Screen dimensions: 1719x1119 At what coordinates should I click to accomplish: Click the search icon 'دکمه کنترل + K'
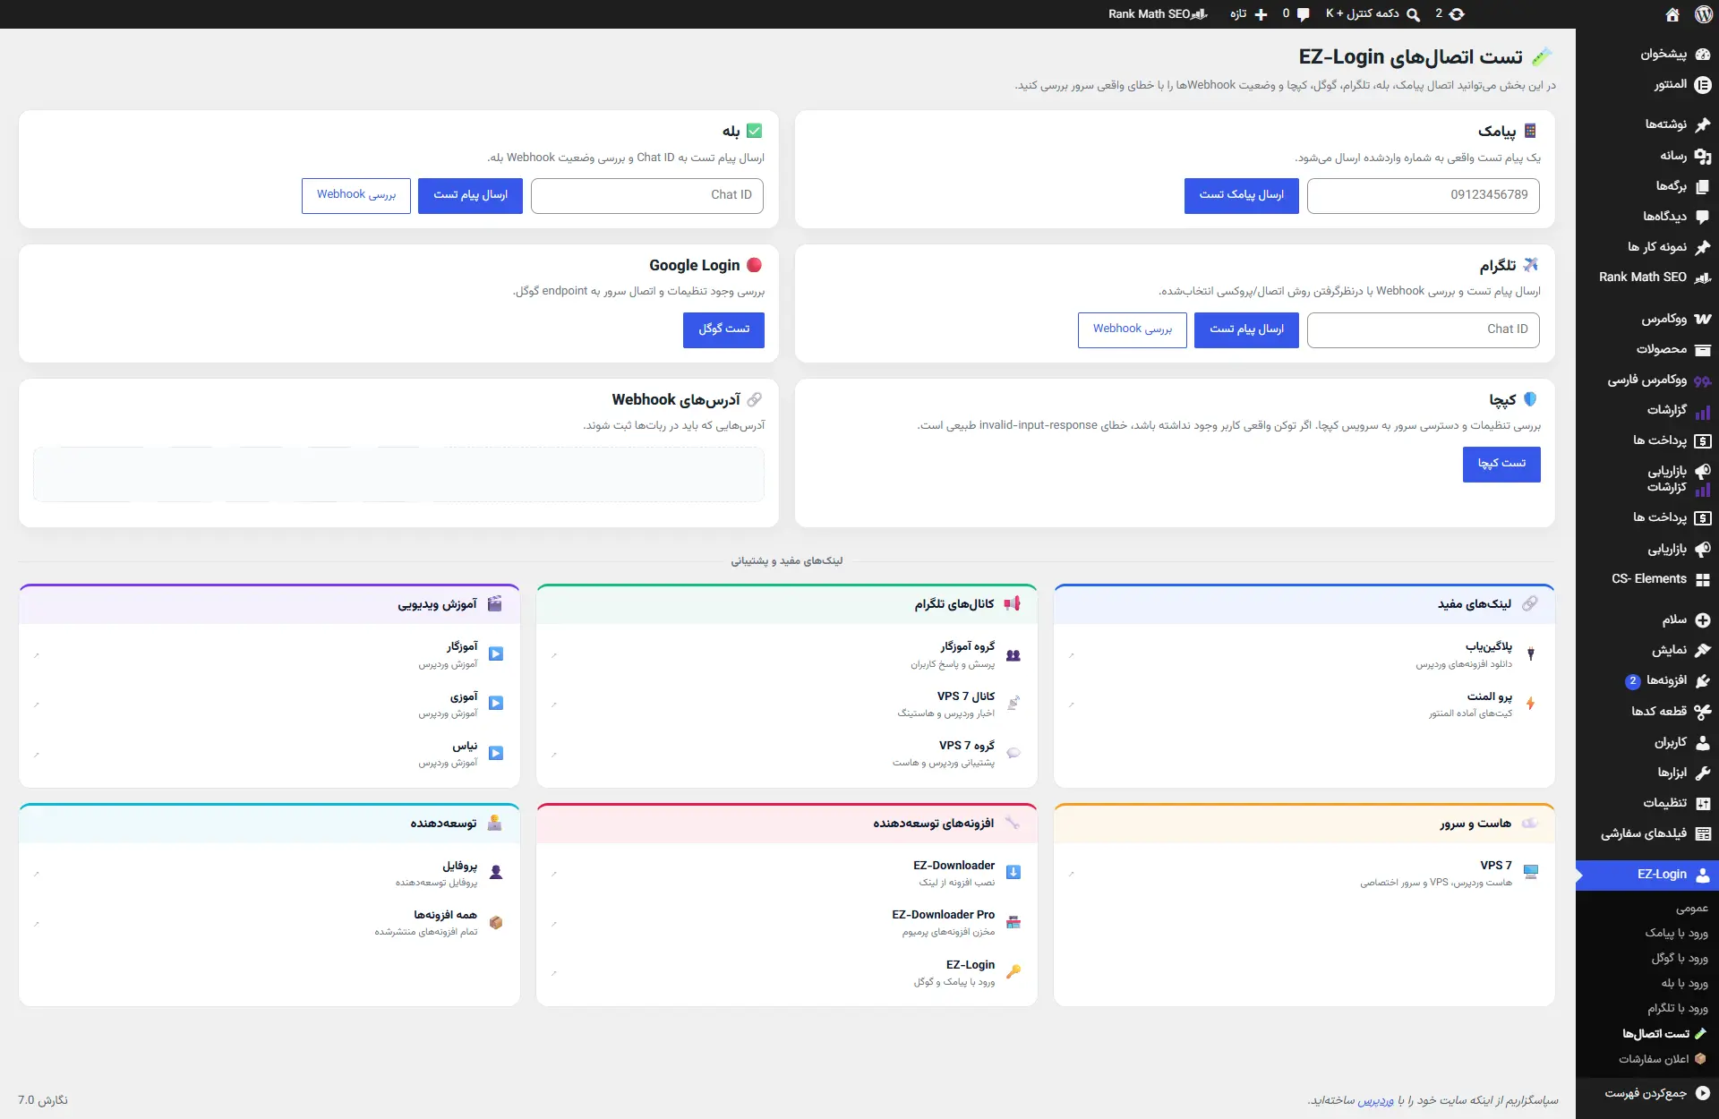point(1413,14)
